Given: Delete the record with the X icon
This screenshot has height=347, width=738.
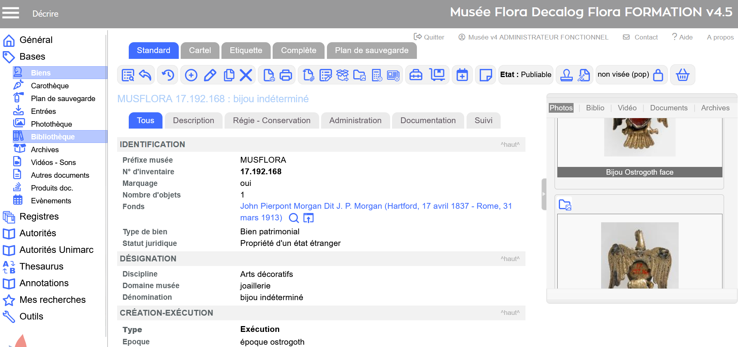Looking at the screenshot, I should pyautogui.click(x=246, y=75).
